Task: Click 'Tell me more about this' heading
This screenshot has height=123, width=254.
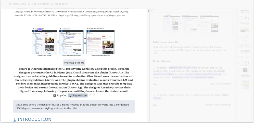Action: coord(166,42)
